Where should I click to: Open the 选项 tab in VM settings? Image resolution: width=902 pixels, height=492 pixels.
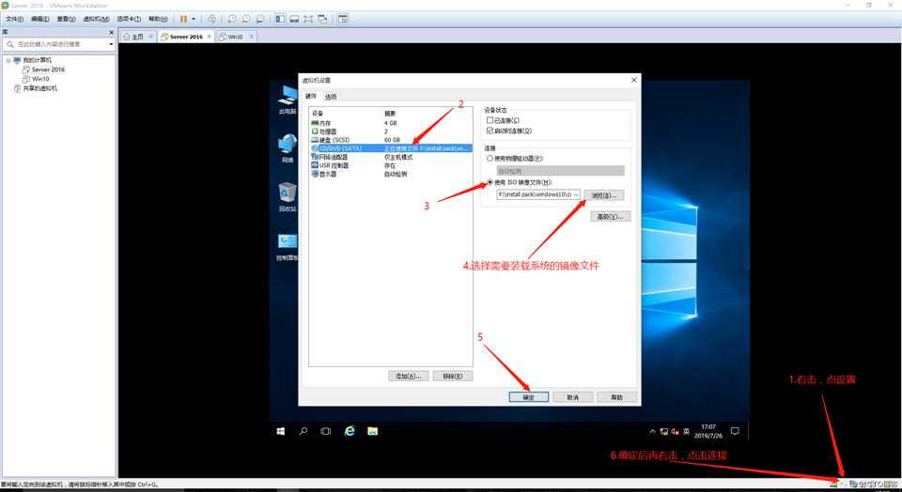coord(331,97)
